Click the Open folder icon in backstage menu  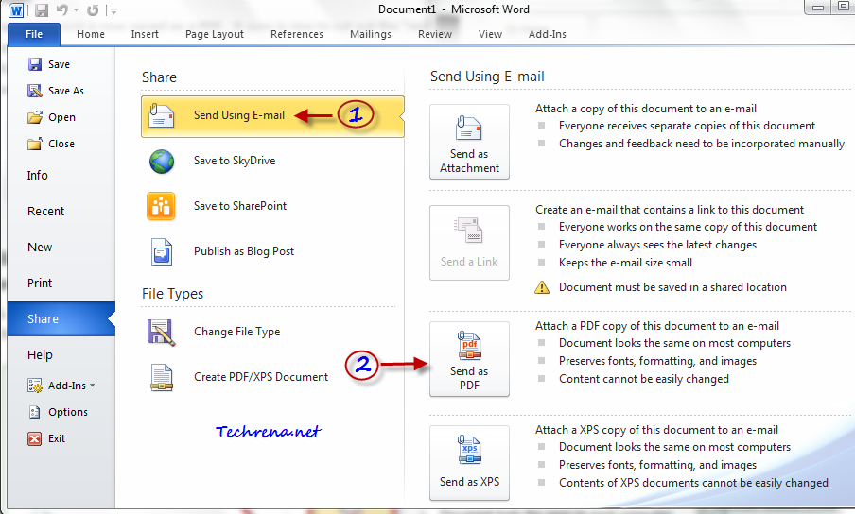tap(35, 117)
